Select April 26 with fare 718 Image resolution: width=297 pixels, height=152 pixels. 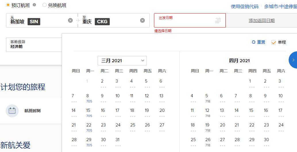click(208, 142)
